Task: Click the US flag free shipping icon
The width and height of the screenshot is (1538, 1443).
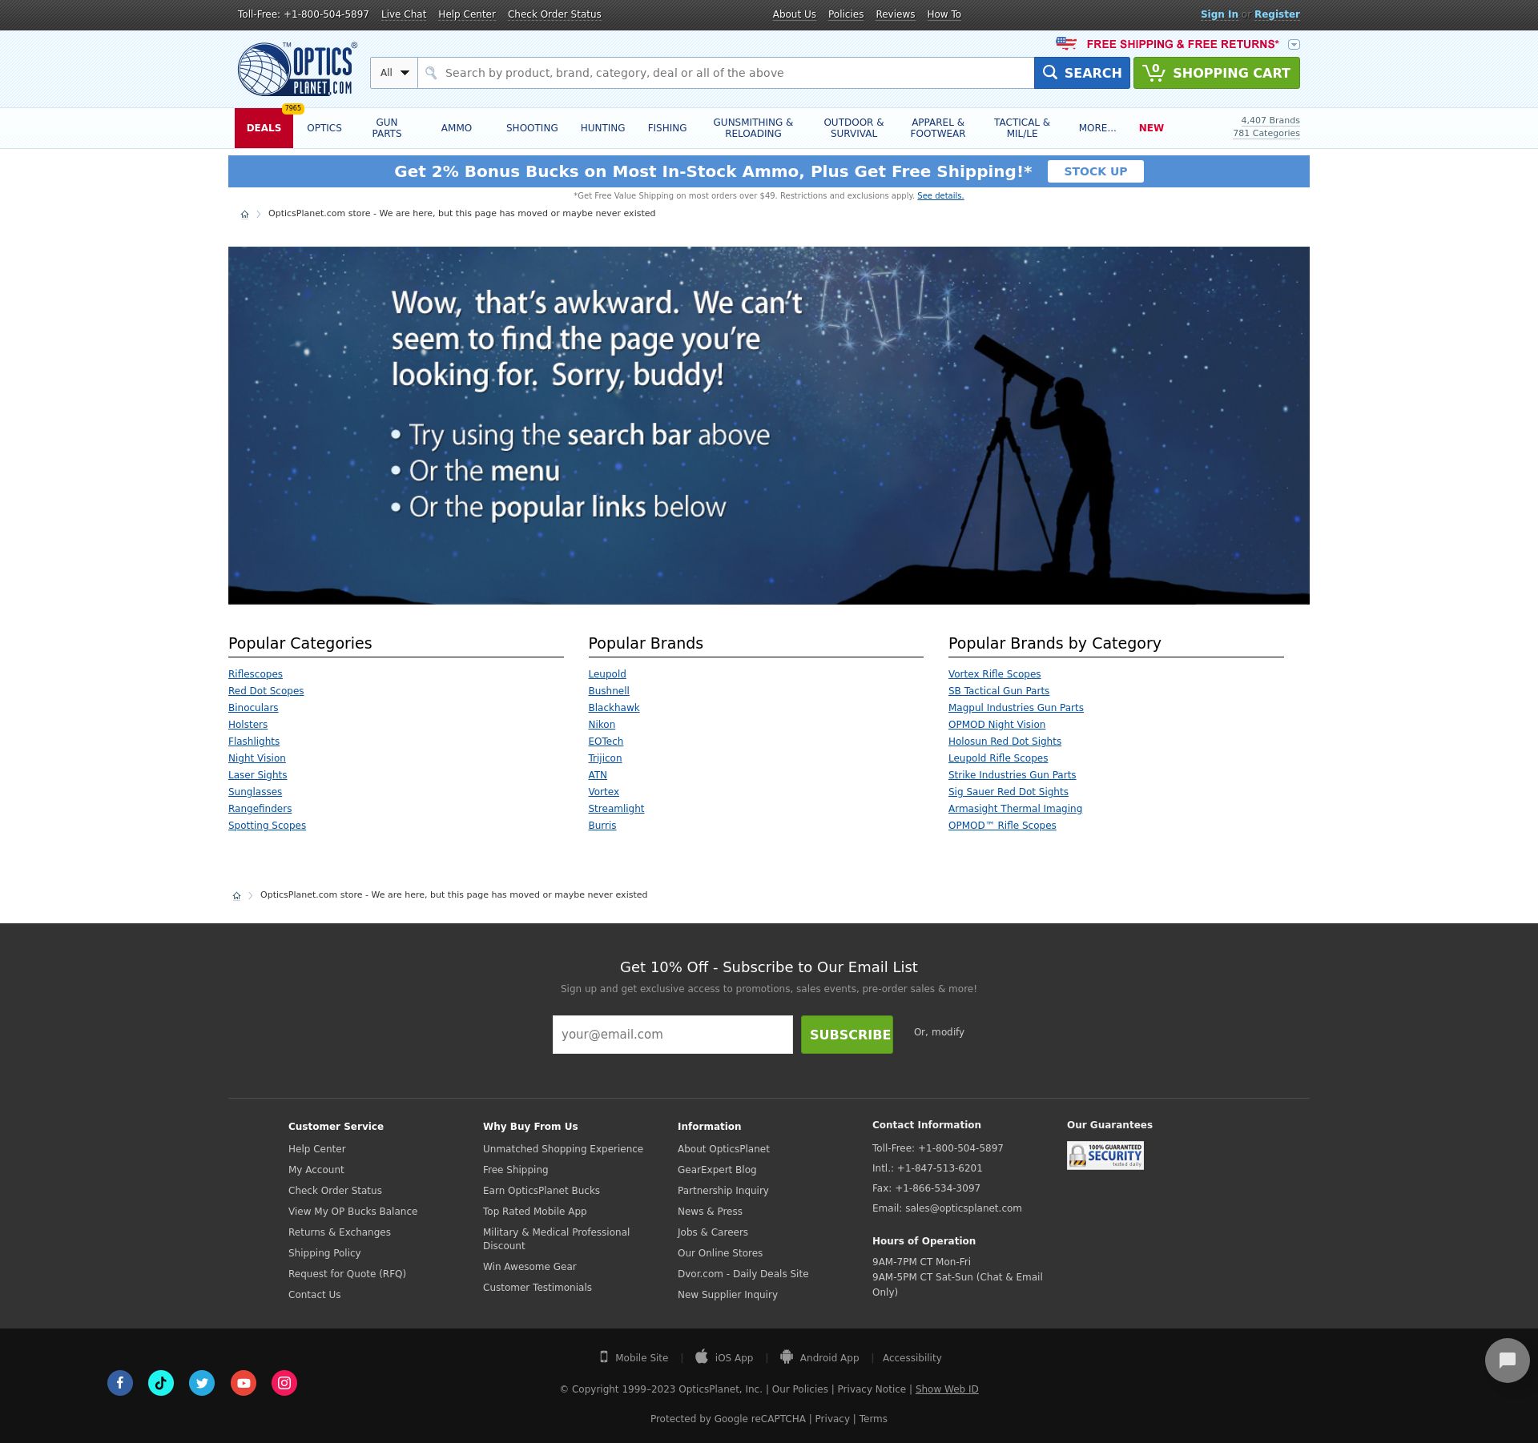Action: [1066, 43]
